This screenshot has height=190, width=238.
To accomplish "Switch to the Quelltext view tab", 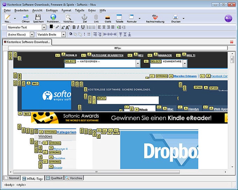I will 54,178.
